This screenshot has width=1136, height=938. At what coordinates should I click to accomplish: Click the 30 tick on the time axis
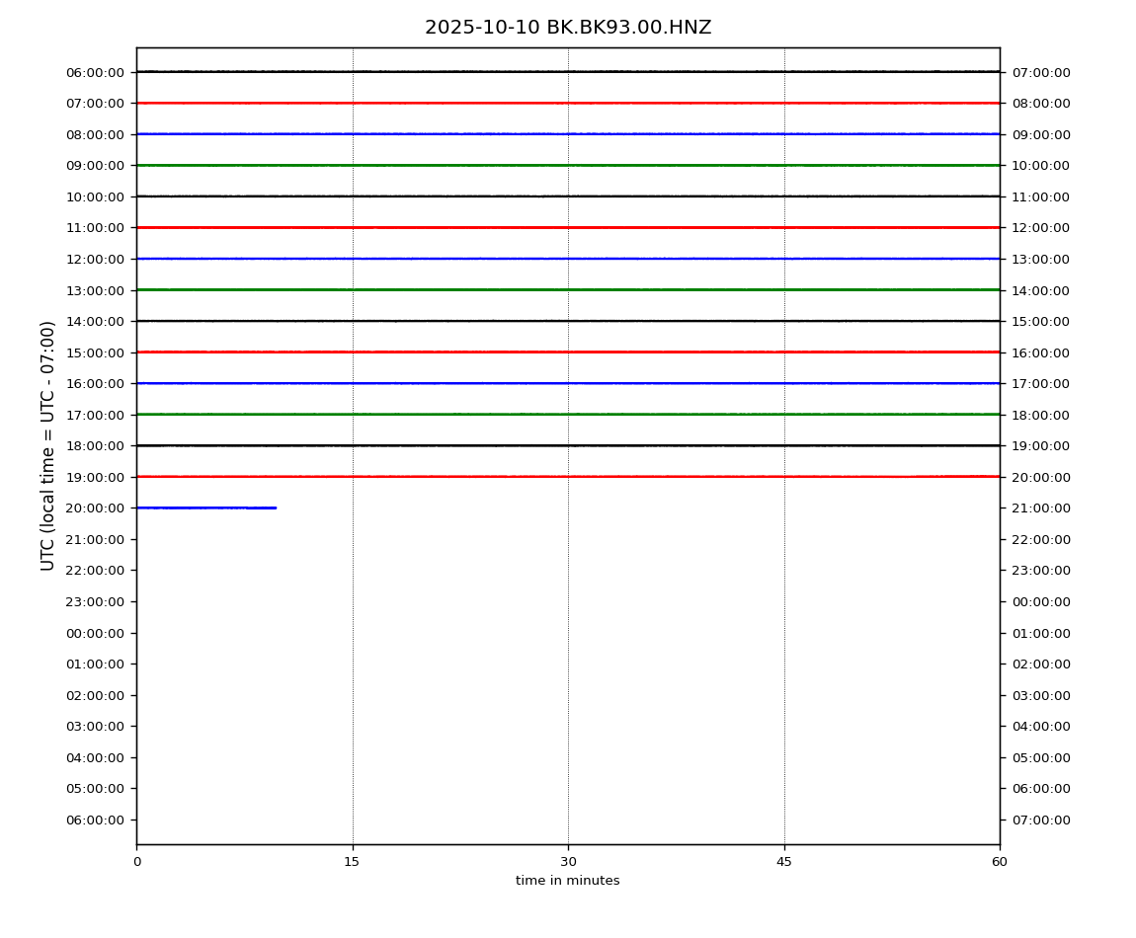point(568,862)
